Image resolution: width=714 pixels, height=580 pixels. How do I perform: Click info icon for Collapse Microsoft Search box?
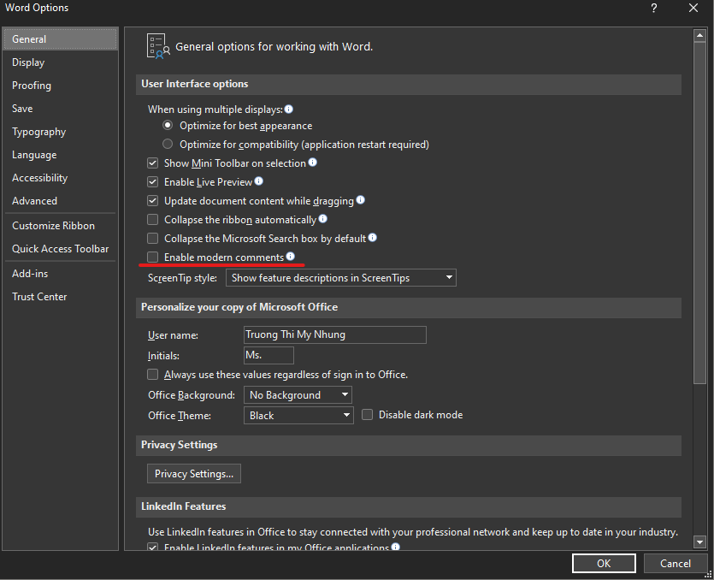[x=373, y=238]
